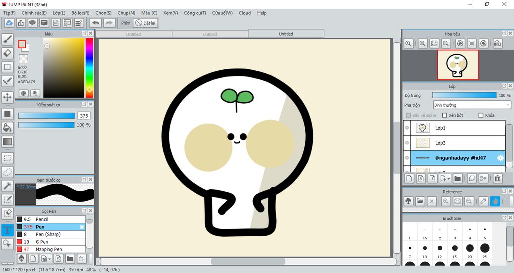Screen dimensions: 514x273
Task: Select the G Pen brush
Action: (x=51, y=242)
